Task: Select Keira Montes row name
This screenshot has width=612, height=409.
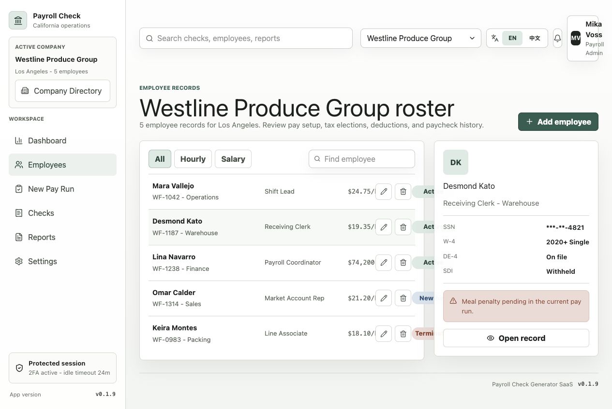Action: coord(175,328)
